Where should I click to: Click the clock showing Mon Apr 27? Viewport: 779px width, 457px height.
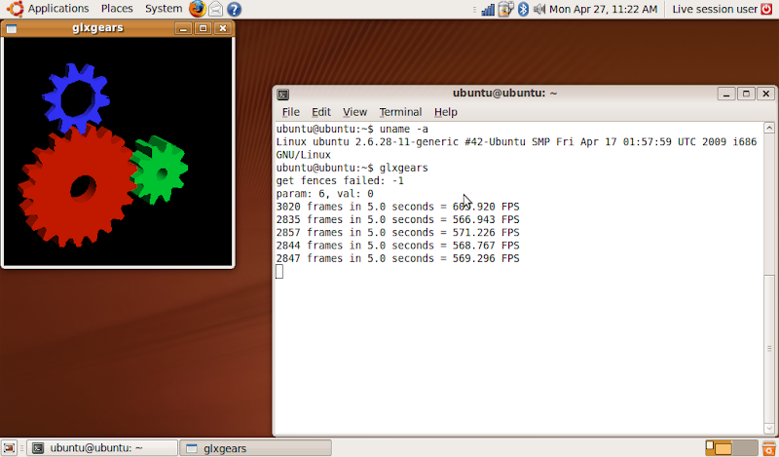click(x=603, y=9)
